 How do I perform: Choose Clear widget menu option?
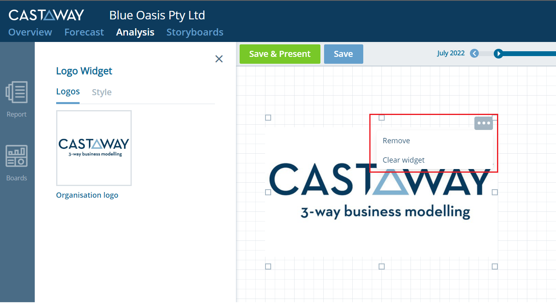(404, 160)
